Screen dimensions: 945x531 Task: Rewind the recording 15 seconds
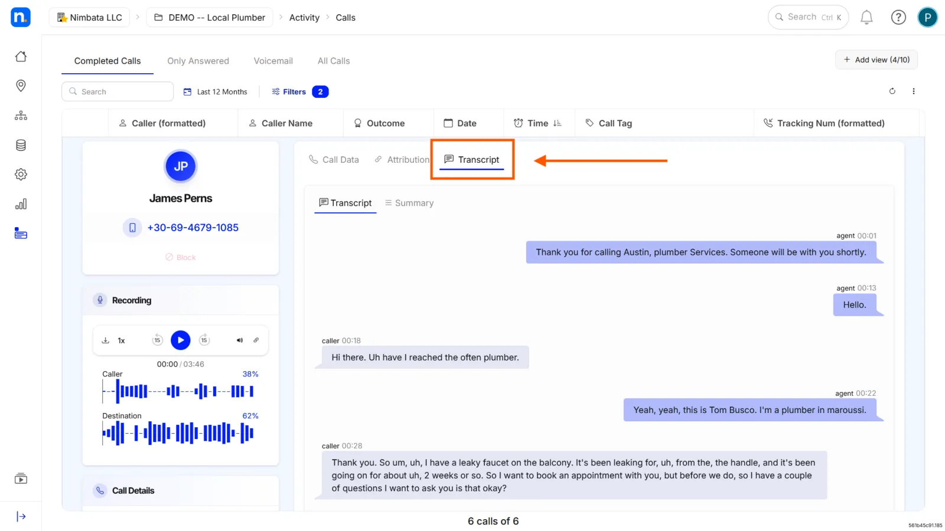pyautogui.click(x=158, y=340)
